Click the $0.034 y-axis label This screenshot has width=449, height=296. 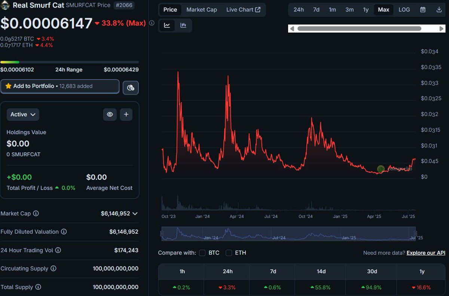coord(430,51)
